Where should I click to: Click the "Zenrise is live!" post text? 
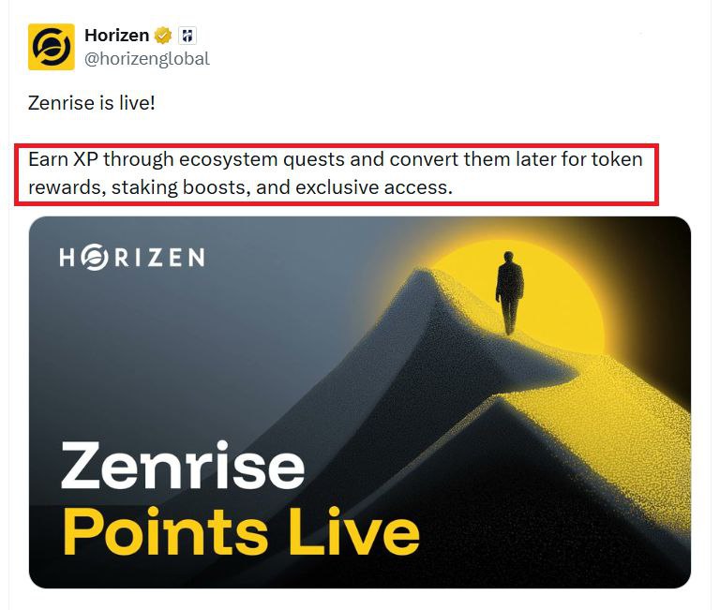tap(91, 103)
